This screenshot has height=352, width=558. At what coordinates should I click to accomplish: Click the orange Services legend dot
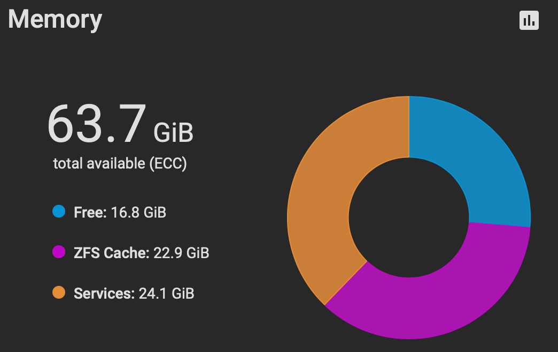(59, 292)
